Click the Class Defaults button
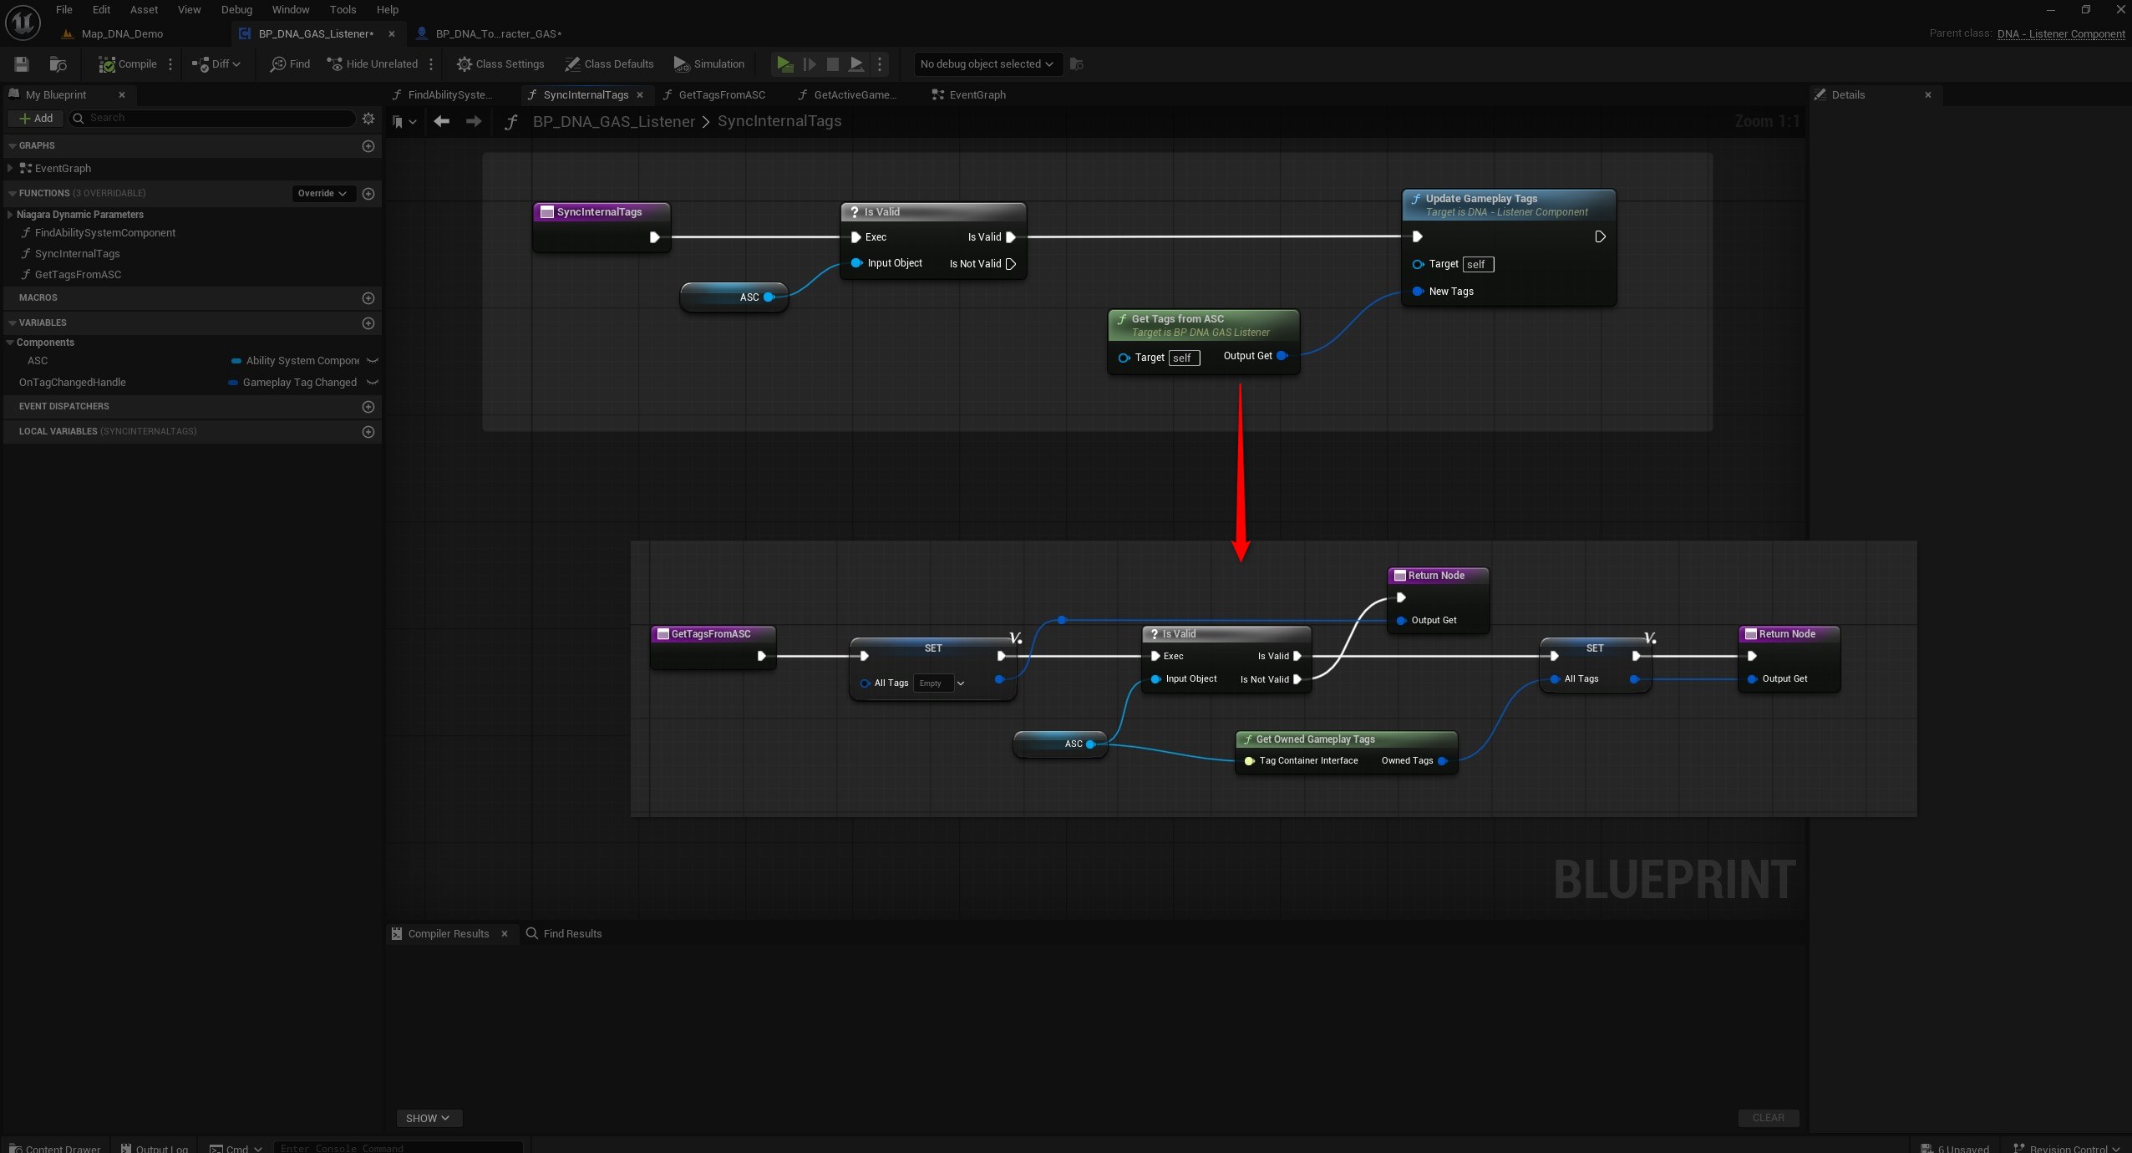 [609, 64]
